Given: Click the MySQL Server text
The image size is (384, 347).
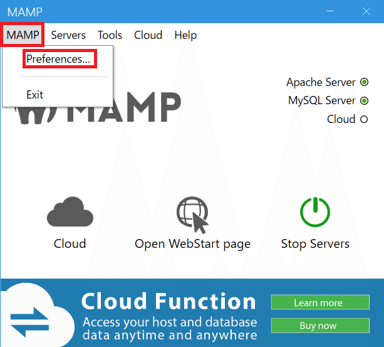Looking at the screenshot, I should [x=322, y=100].
